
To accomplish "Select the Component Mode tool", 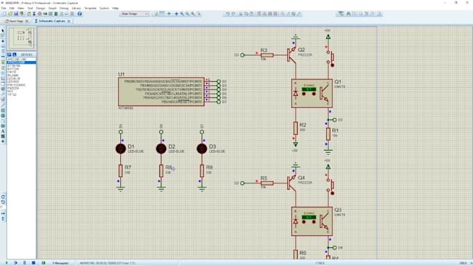I will click(3, 36).
